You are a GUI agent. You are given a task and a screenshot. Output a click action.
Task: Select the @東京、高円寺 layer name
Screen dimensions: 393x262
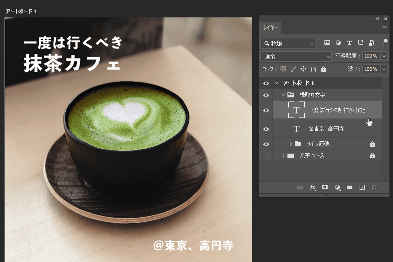pyautogui.click(x=326, y=129)
